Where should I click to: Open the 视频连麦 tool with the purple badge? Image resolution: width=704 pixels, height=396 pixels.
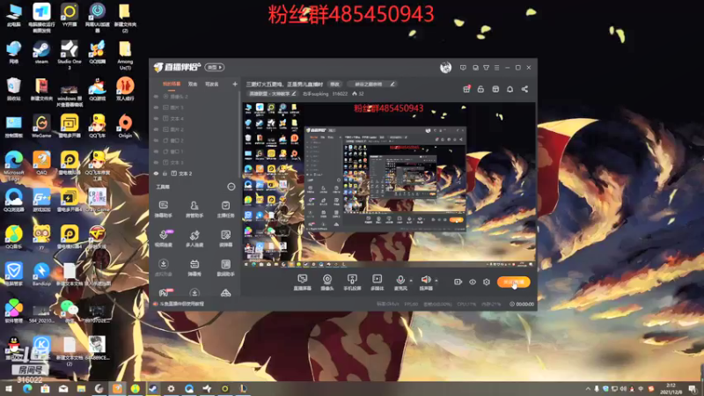click(x=164, y=238)
